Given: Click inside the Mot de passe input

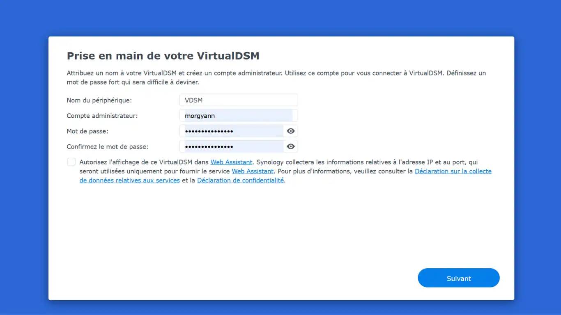Looking at the screenshot, I should [231, 131].
